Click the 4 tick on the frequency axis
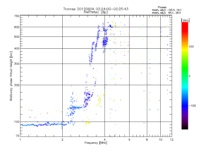Image resolution: width=202 pixels, height=152 pixels. tap(105, 140)
